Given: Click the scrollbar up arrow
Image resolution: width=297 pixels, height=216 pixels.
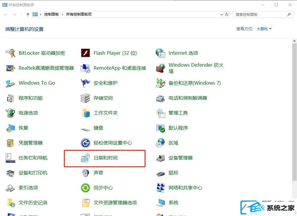Looking at the screenshot, I should coord(294,41).
